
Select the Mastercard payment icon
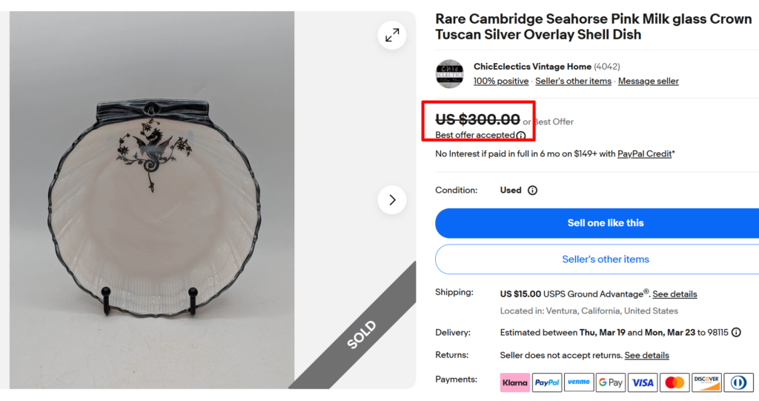675,382
